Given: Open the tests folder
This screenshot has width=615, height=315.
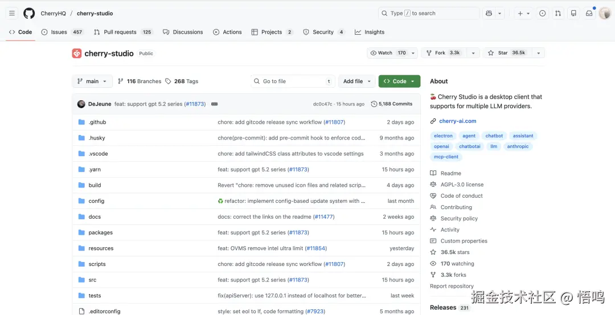Looking at the screenshot, I should (x=95, y=296).
